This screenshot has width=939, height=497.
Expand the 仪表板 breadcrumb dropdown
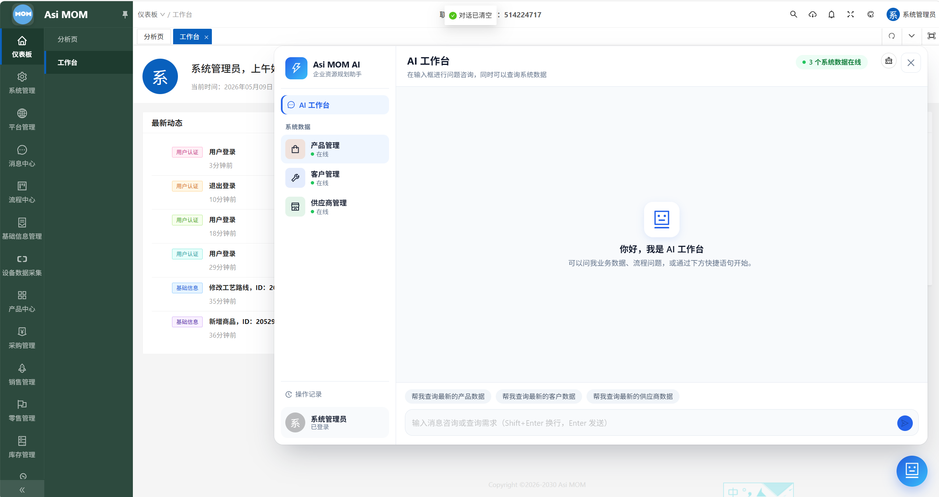pyautogui.click(x=151, y=14)
